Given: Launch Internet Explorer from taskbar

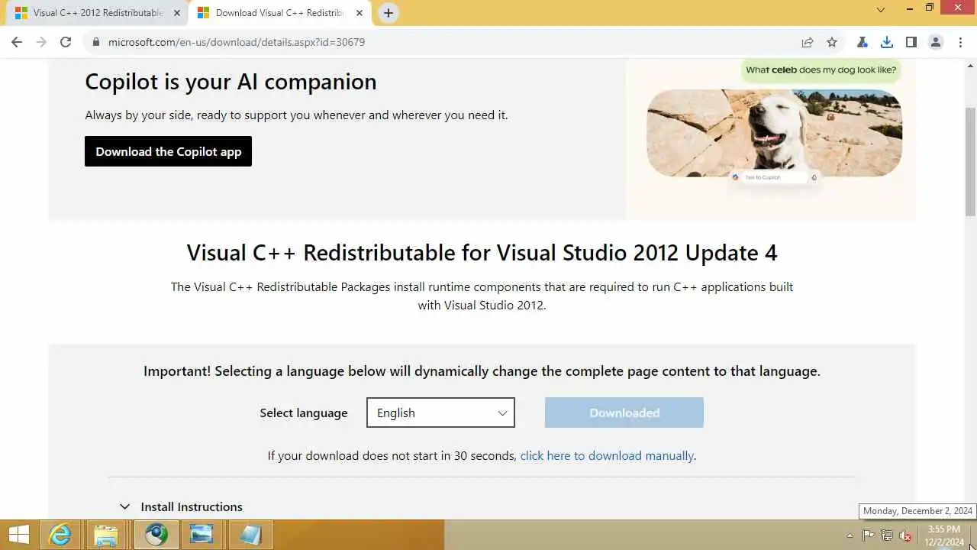Looking at the screenshot, I should [60, 535].
